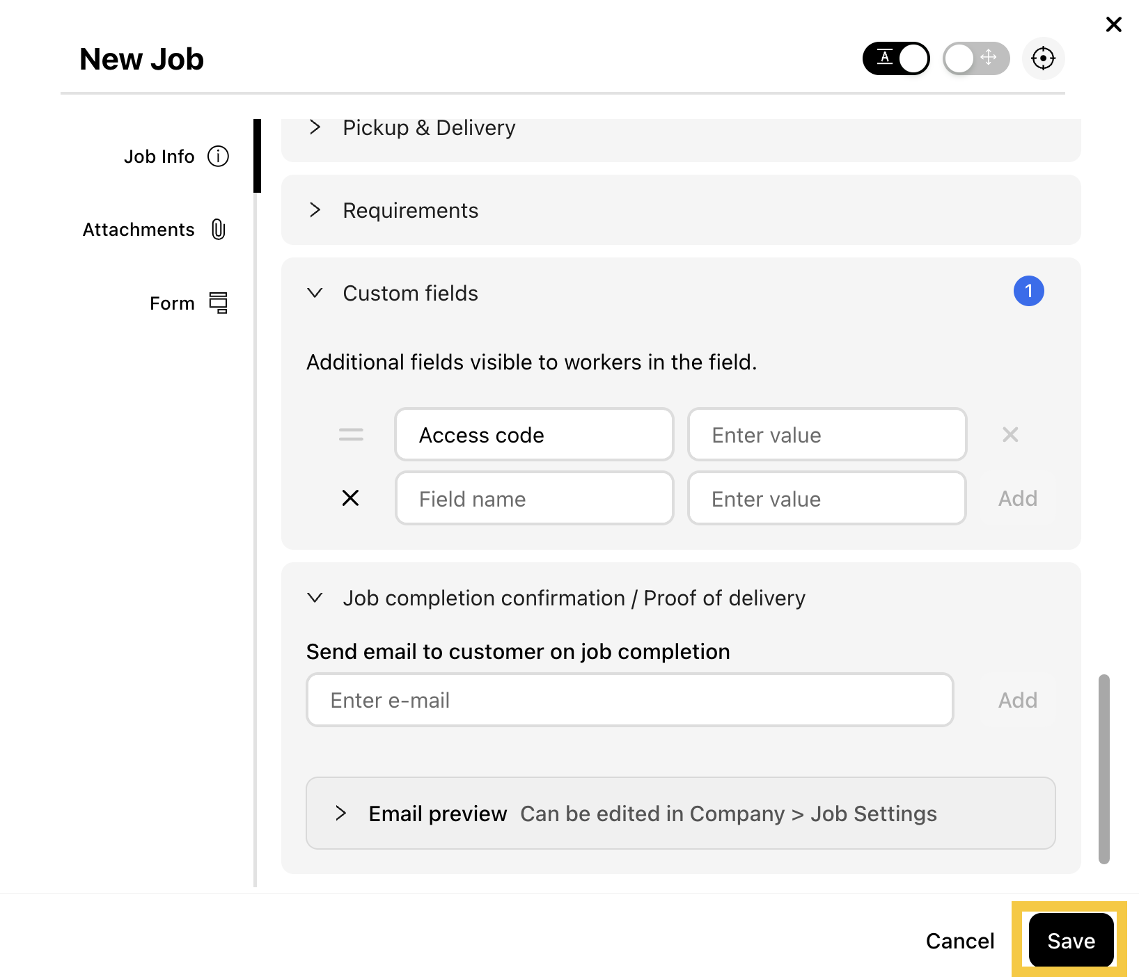Click the Custom fields count badge
This screenshot has width=1139, height=977.
pos(1028,291)
